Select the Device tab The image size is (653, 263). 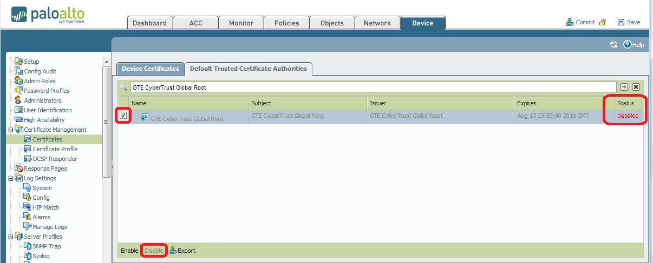423,23
